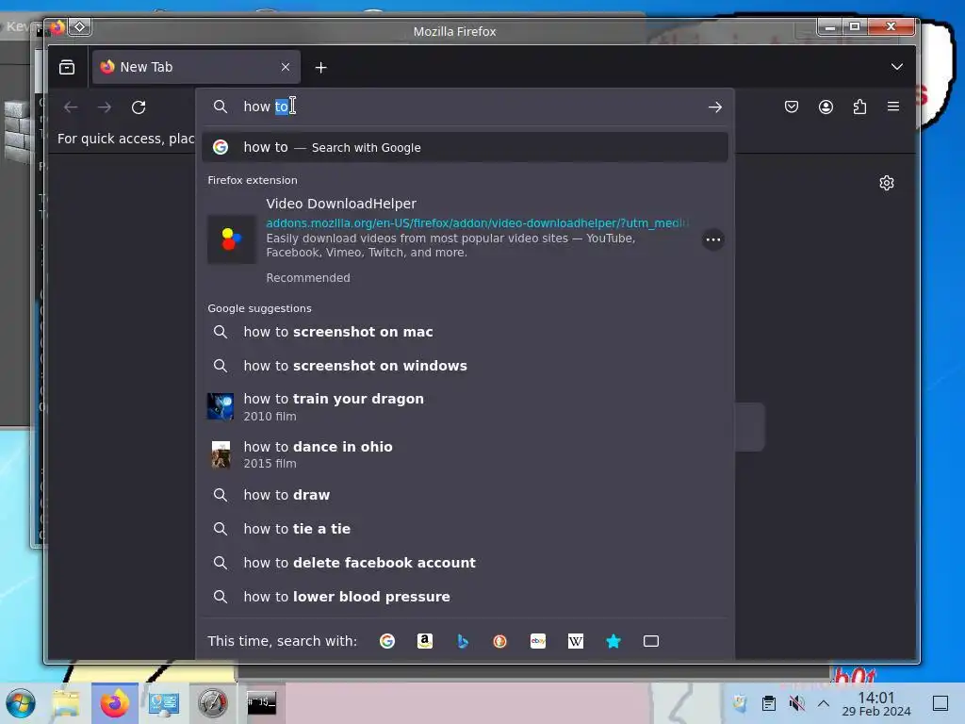
Task: Expand the hidden system tray icons arrow
Action: click(x=824, y=703)
